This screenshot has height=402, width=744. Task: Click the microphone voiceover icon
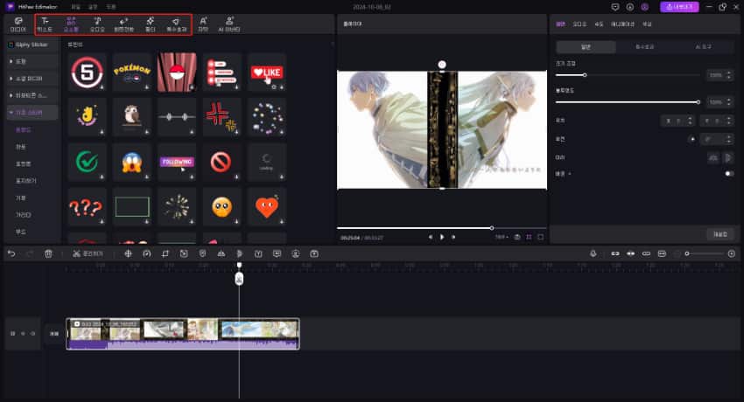tap(593, 253)
